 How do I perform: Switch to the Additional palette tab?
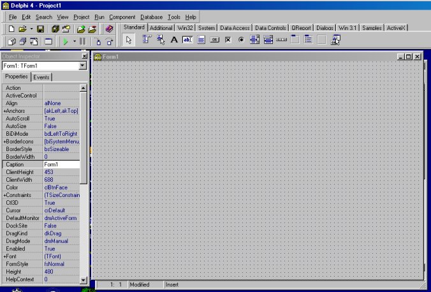(161, 28)
